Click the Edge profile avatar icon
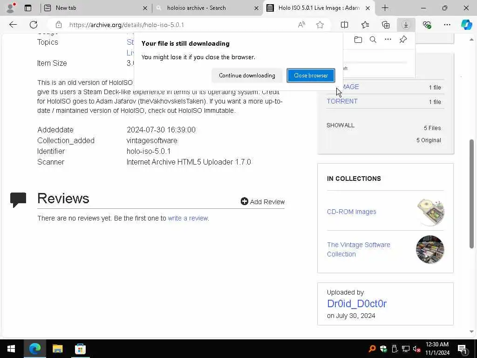Screen dimensions: 477x358 pyautogui.click(x=10, y=8)
